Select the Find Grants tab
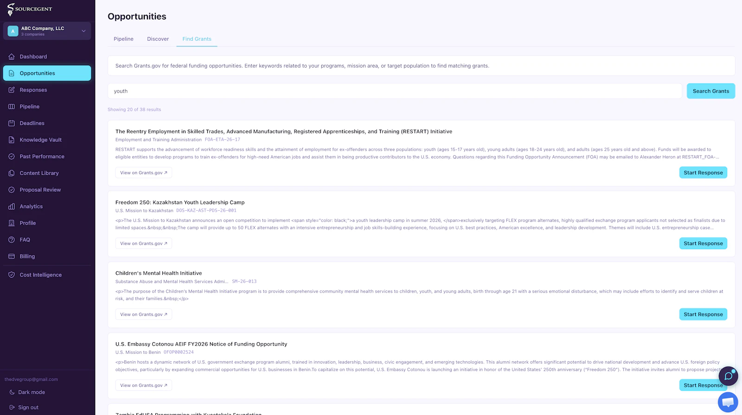Screen dimensions: 742x415 click(197, 39)
